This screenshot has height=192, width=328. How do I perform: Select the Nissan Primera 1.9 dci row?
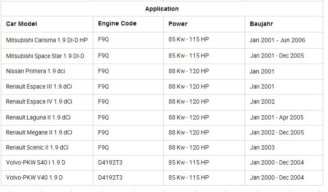(162, 72)
